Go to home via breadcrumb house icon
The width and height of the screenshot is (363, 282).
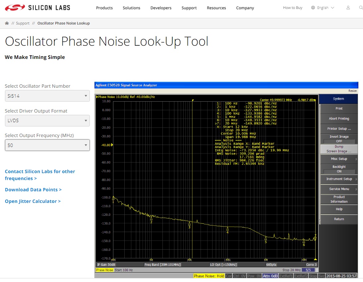point(7,23)
